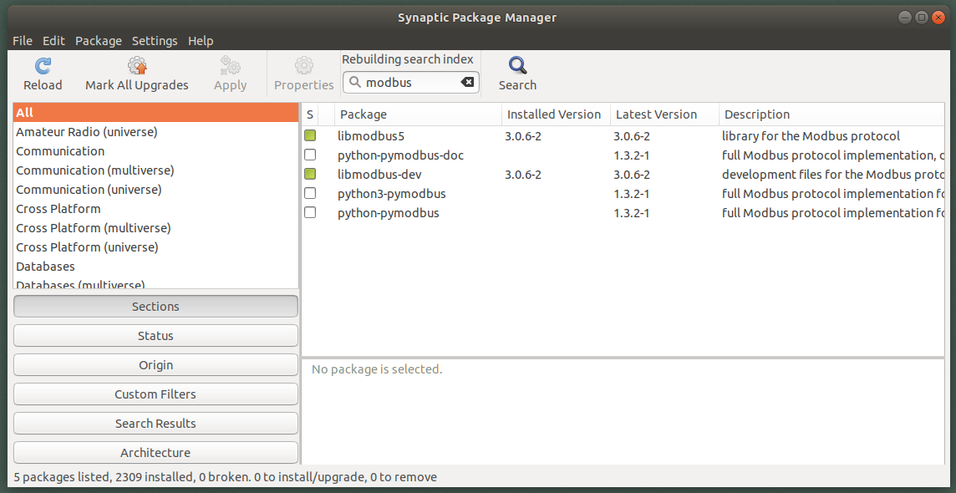Select the python-pymodbus-doc package name

[400, 155]
